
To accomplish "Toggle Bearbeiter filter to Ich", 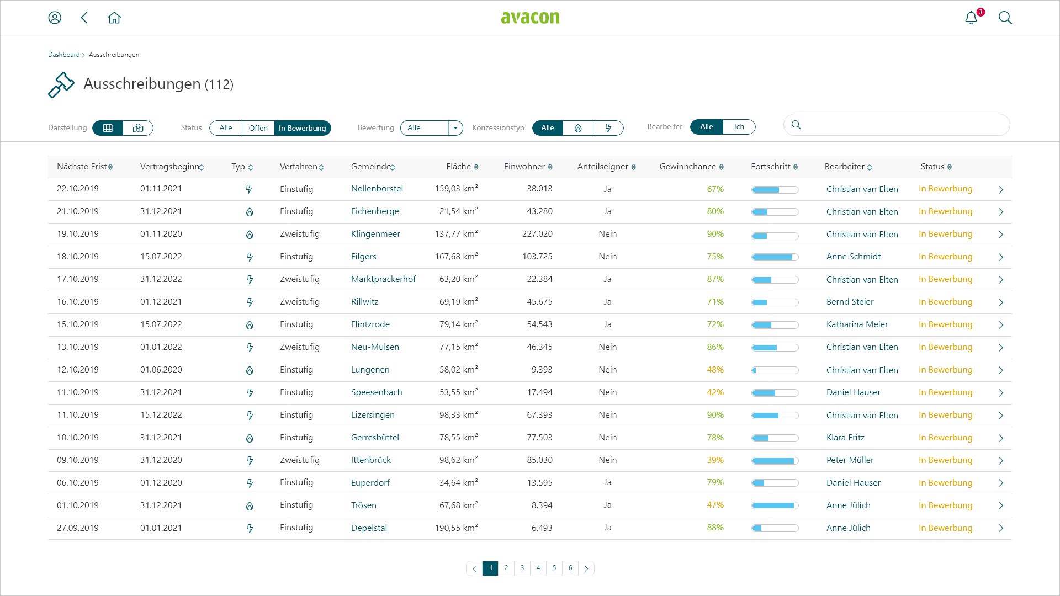I will coord(739,127).
